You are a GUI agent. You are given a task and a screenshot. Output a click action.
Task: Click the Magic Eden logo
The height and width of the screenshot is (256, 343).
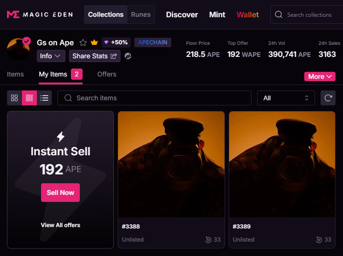40,14
